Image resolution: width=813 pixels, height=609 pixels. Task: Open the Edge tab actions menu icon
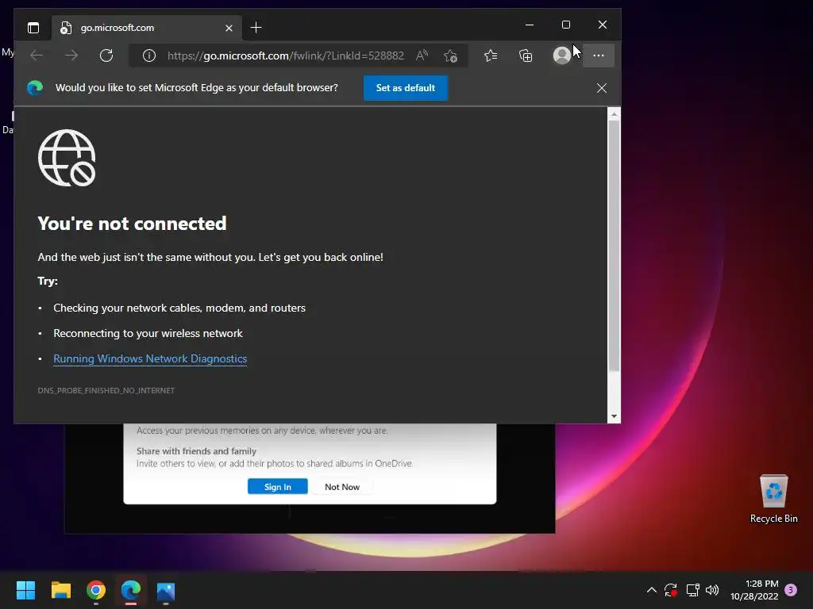click(x=33, y=28)
